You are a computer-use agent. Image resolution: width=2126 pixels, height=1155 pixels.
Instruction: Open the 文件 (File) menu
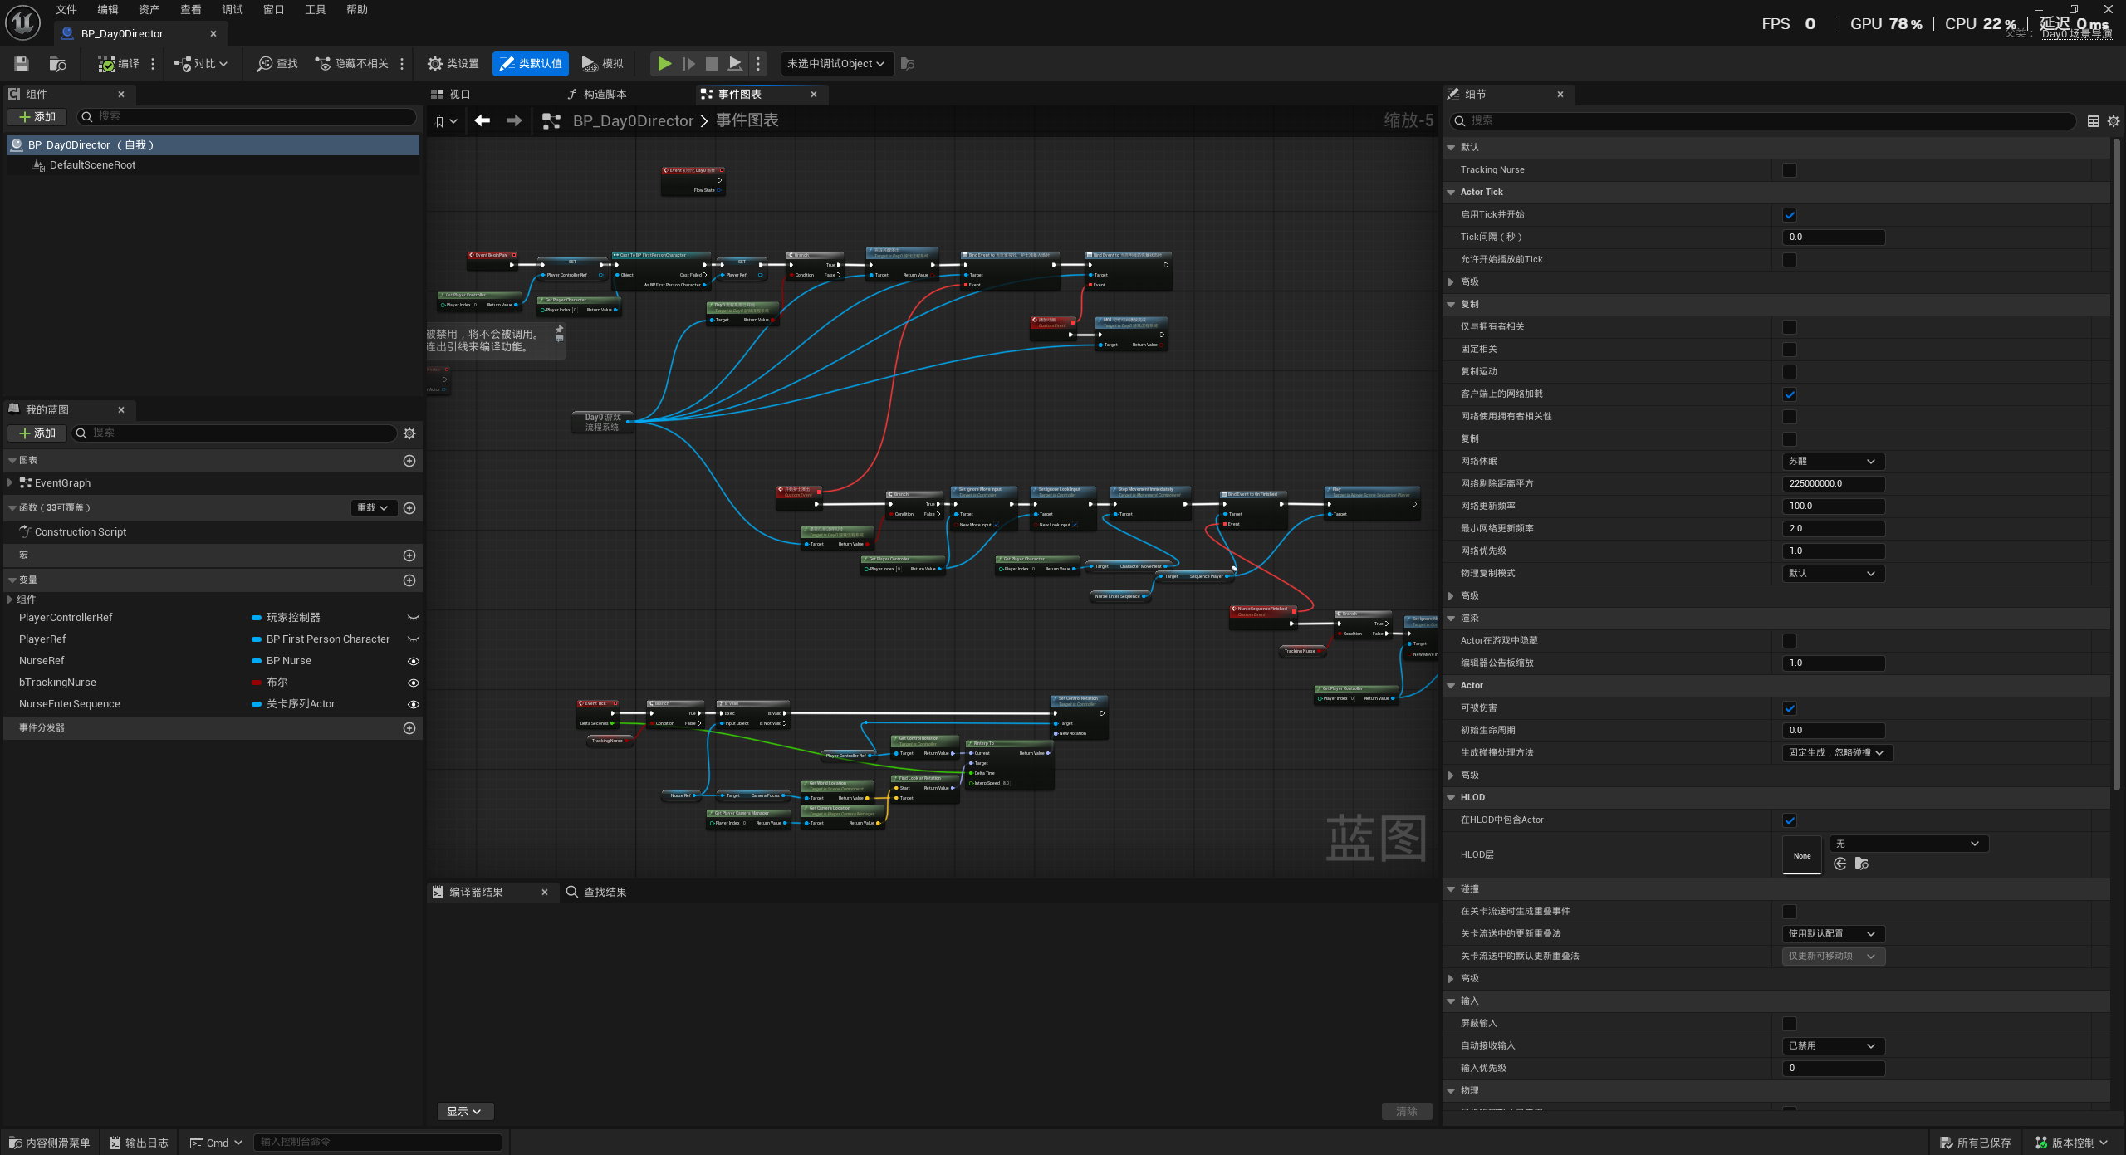66,10
